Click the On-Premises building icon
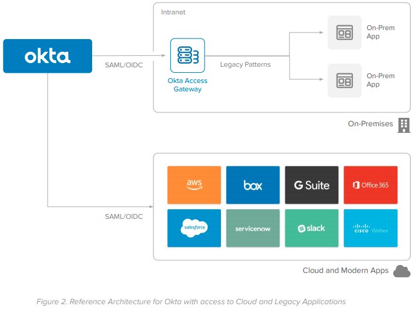 404,124
